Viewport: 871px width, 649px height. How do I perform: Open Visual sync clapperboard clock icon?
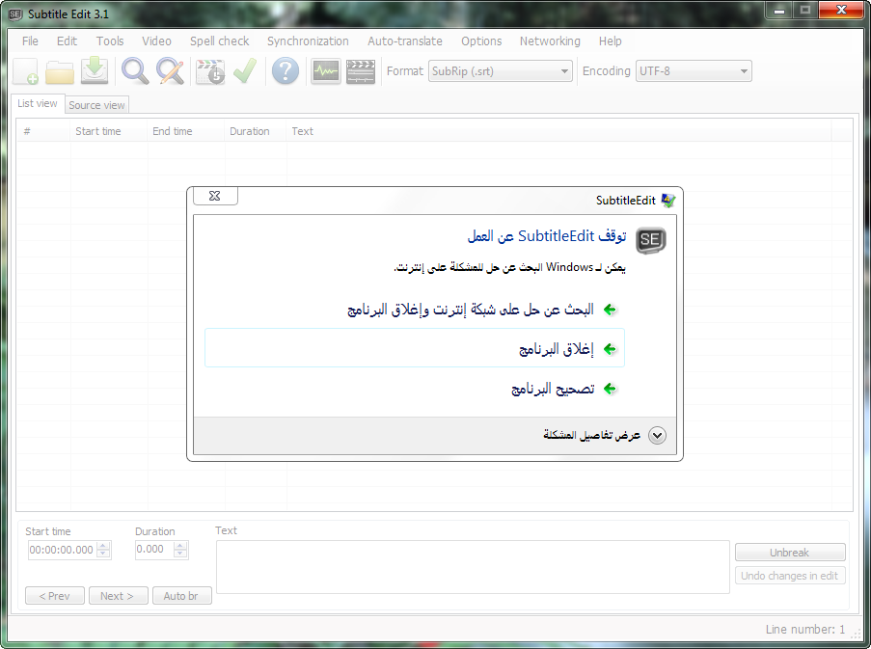(x=210, y=71)
